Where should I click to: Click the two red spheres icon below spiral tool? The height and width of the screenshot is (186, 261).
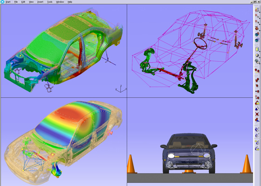click(257, 71)
